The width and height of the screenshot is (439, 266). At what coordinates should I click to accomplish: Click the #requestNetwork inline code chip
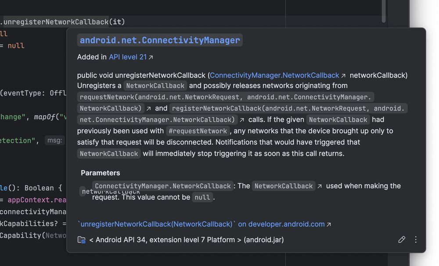198,131
